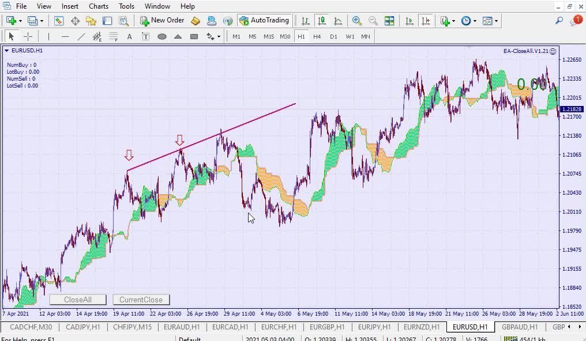Open the Market Watch panel icon
586x341 pixels.
(59, 21)
